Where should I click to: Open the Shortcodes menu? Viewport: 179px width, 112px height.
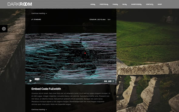(136, 4)
